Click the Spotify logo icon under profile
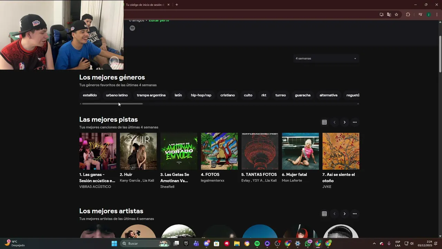This screenshot has height=249, width=442. (x=132, y=28)
